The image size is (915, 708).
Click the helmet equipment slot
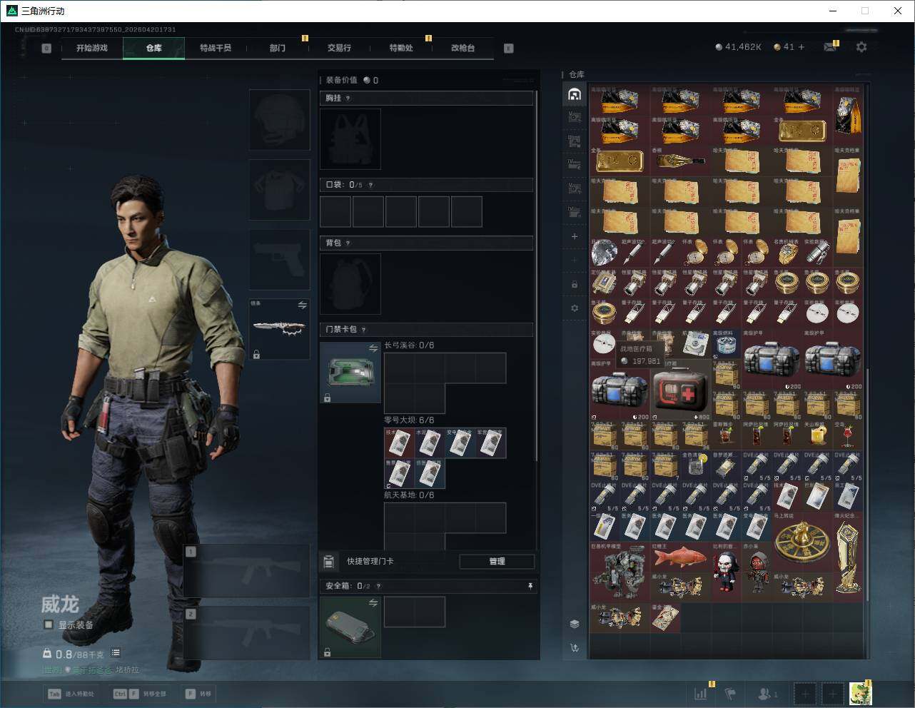tap(279, 120)
